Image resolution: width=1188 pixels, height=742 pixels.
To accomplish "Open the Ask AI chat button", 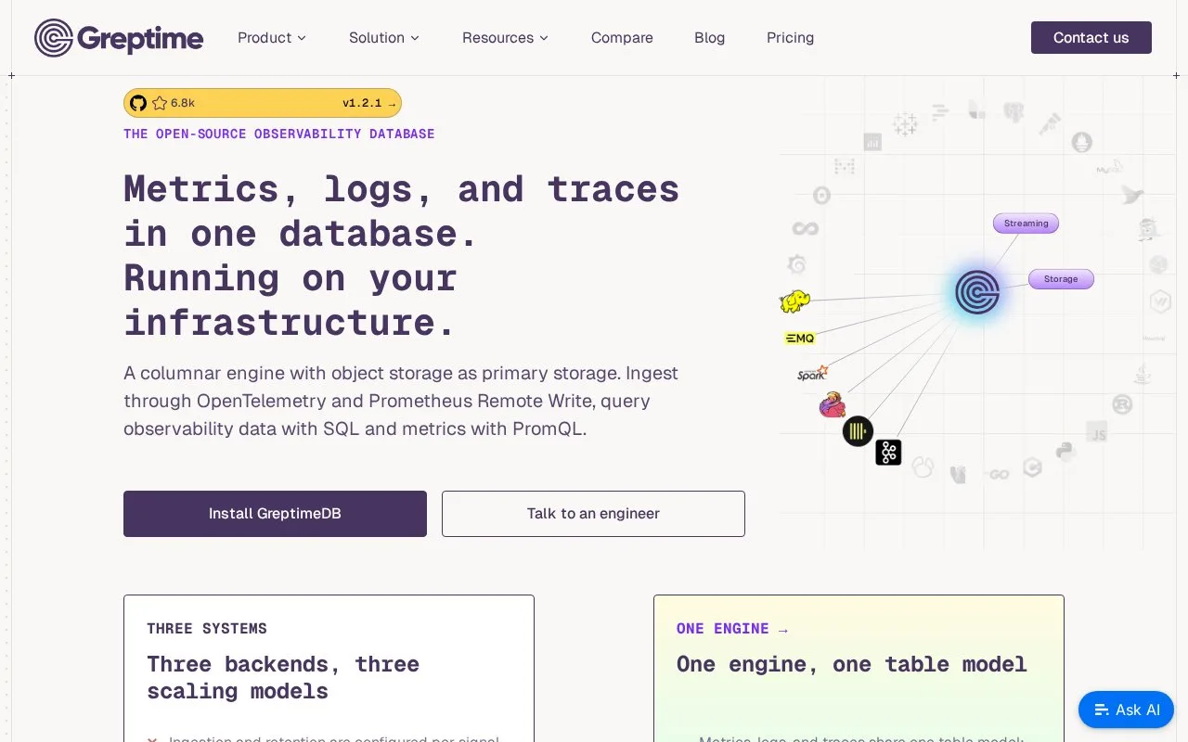I will tap(1127, 710).
